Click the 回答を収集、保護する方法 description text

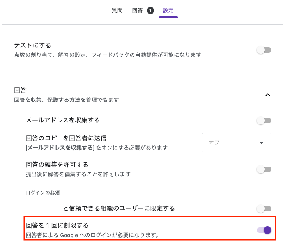(x=66, y=100)
